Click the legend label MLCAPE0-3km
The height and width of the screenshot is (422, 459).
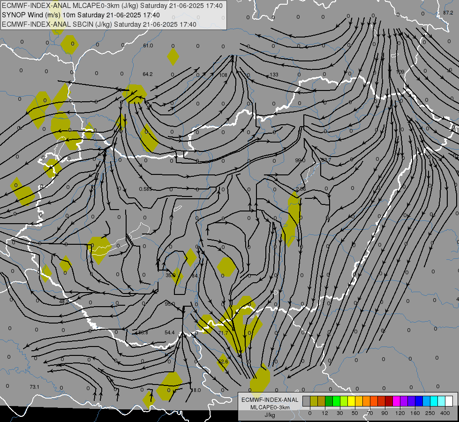270,407
